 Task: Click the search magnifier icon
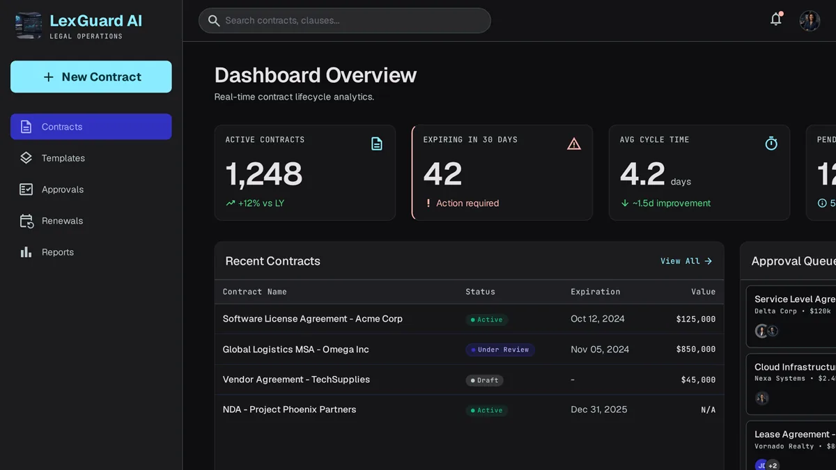[x=214, y=21]
